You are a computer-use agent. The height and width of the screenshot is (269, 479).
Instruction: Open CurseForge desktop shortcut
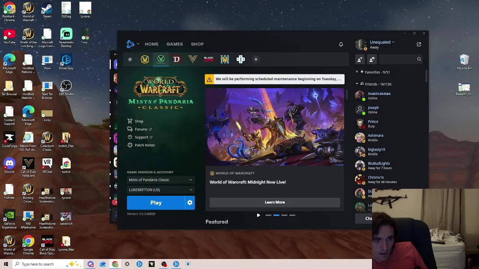click(x=9, y=140)
